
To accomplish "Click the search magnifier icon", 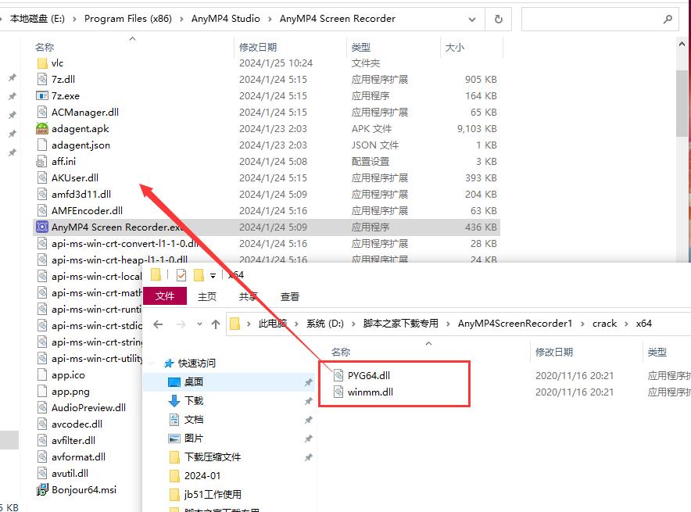I will click(668, 19).
